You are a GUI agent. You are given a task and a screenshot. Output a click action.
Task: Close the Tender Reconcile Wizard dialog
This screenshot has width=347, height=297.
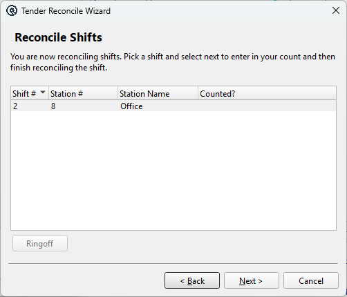pyautogui.click(x=336, y=10)
